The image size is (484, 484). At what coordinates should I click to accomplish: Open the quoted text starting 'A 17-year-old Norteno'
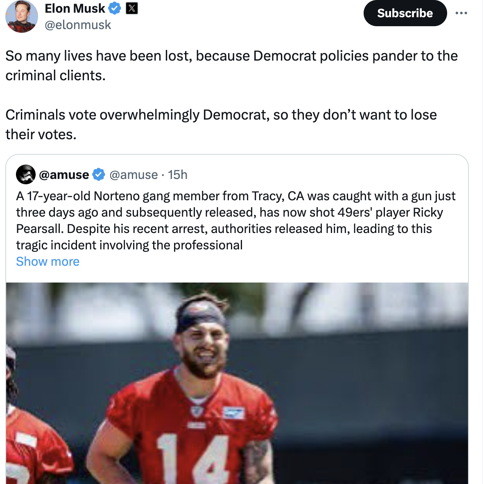pyautogui.click(x=235, y=220)
